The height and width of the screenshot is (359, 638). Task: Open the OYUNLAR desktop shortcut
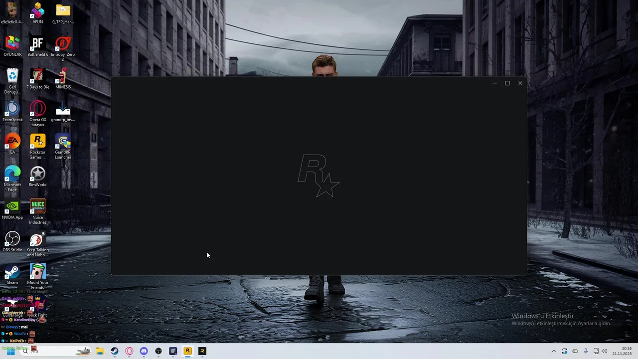12,46
